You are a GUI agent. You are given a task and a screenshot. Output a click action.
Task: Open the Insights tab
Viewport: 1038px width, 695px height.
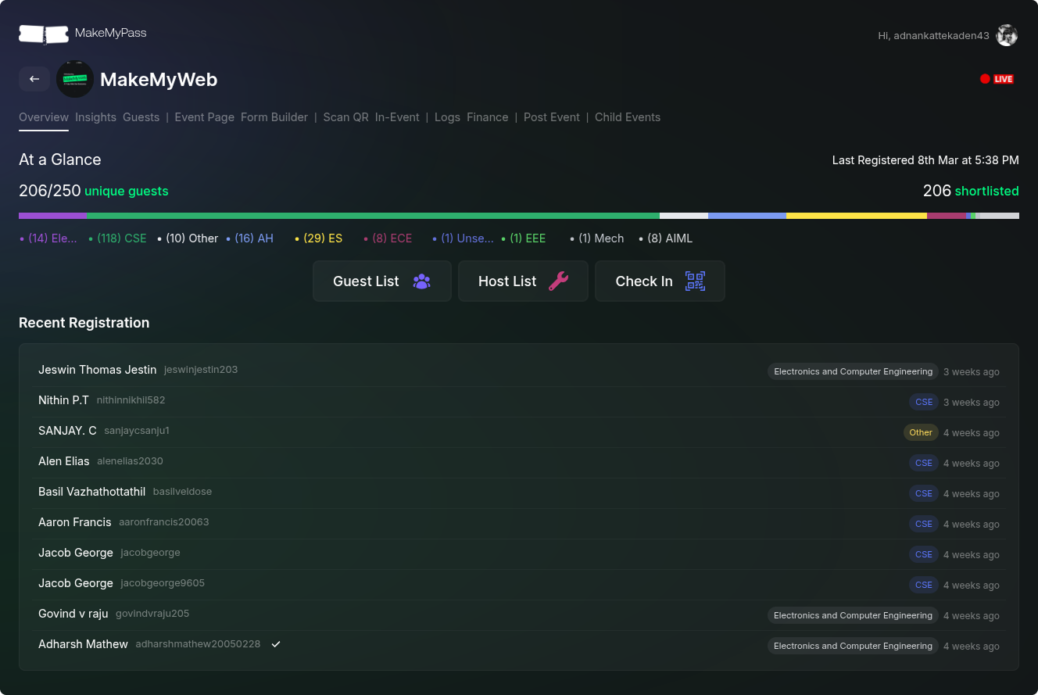pos(95,117)
